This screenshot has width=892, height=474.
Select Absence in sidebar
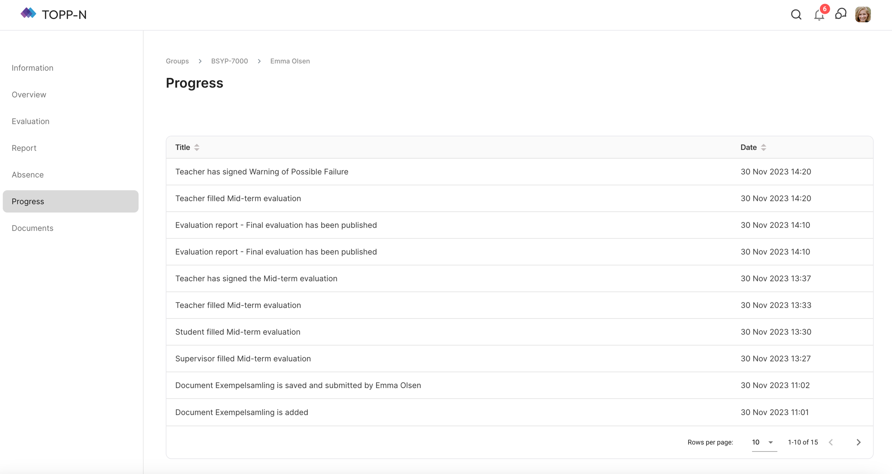27,175
